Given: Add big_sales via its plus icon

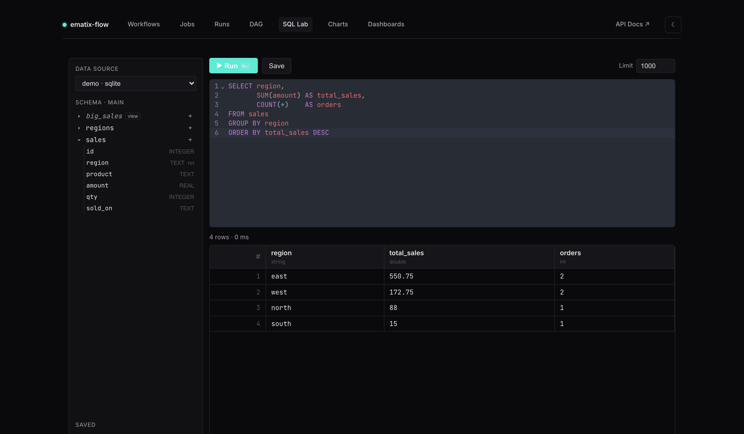Looking at the screenshot, I should point(190,116).
